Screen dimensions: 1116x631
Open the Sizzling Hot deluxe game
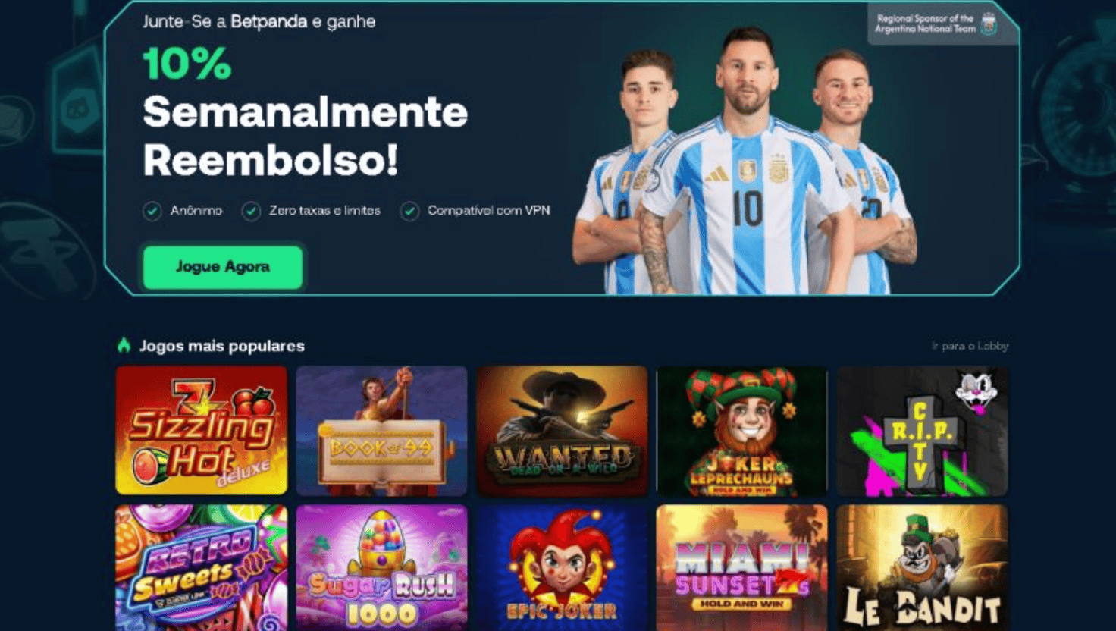pyautogui.click(x=202, y=430)
